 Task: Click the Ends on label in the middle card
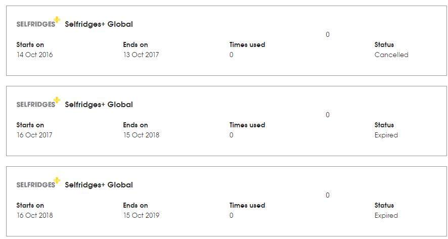point(136,125)
